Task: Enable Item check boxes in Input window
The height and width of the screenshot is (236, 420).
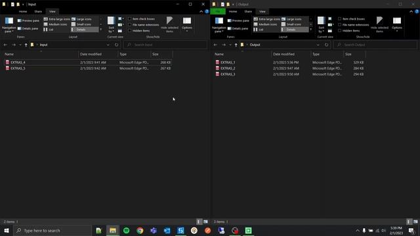Action: tap(141, 19)
